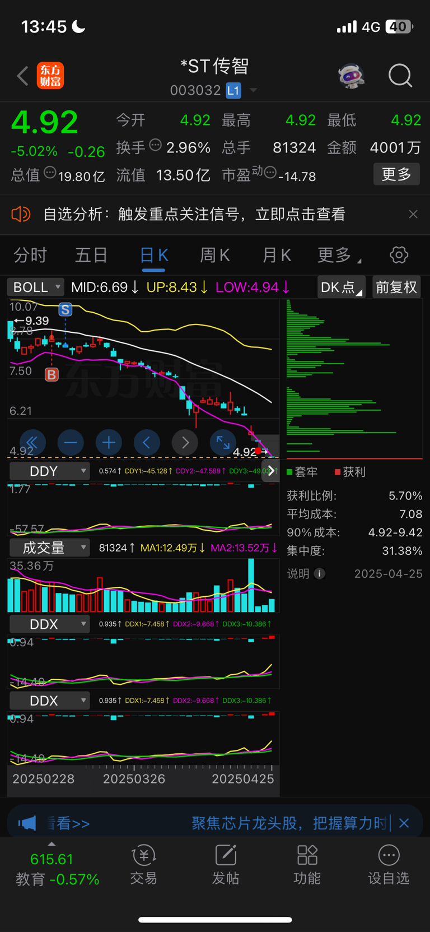Tap the chip distribution histogram
Viewport: 430px width, 932px height.
pos(354,379)
